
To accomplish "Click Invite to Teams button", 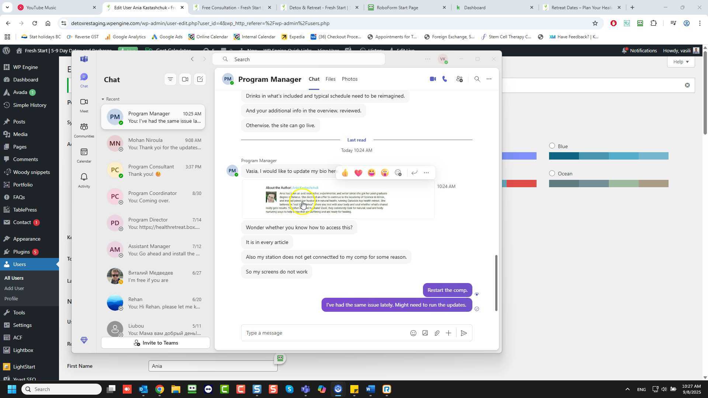I will (156, 343).
